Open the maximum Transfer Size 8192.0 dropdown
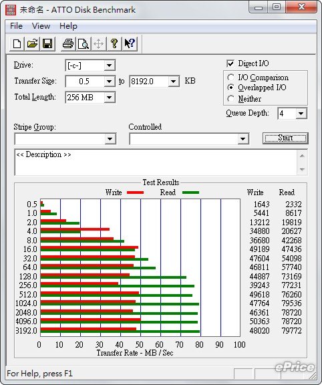The image size is (322, 385). click(174, 82)
